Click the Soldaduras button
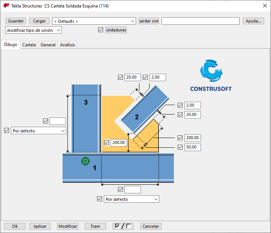Viewport: 271px width, 233px height. pos(116,30)
